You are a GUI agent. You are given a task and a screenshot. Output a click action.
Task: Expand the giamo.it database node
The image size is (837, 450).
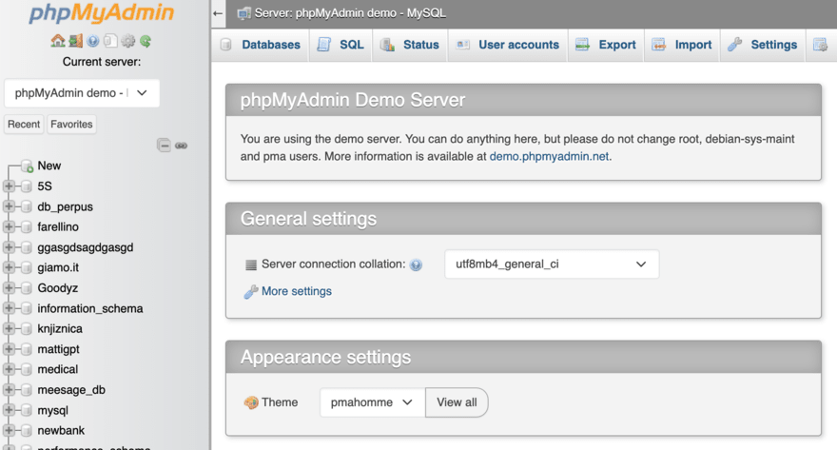point(9,267)
